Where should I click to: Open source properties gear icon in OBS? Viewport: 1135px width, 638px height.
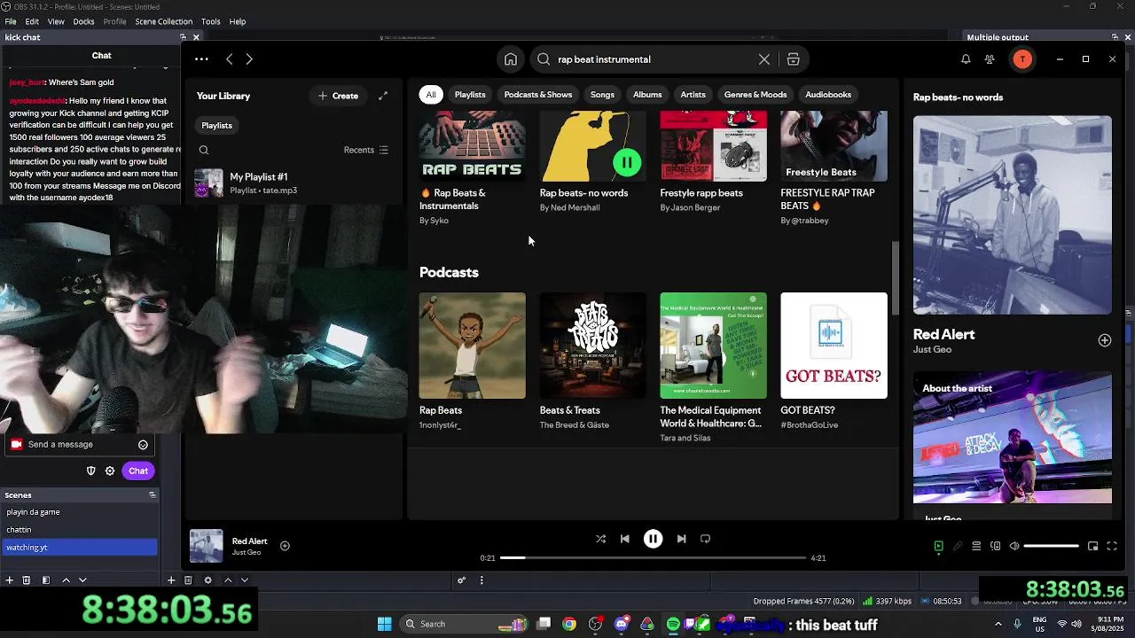pyautogui.click(x=207, y=580)
